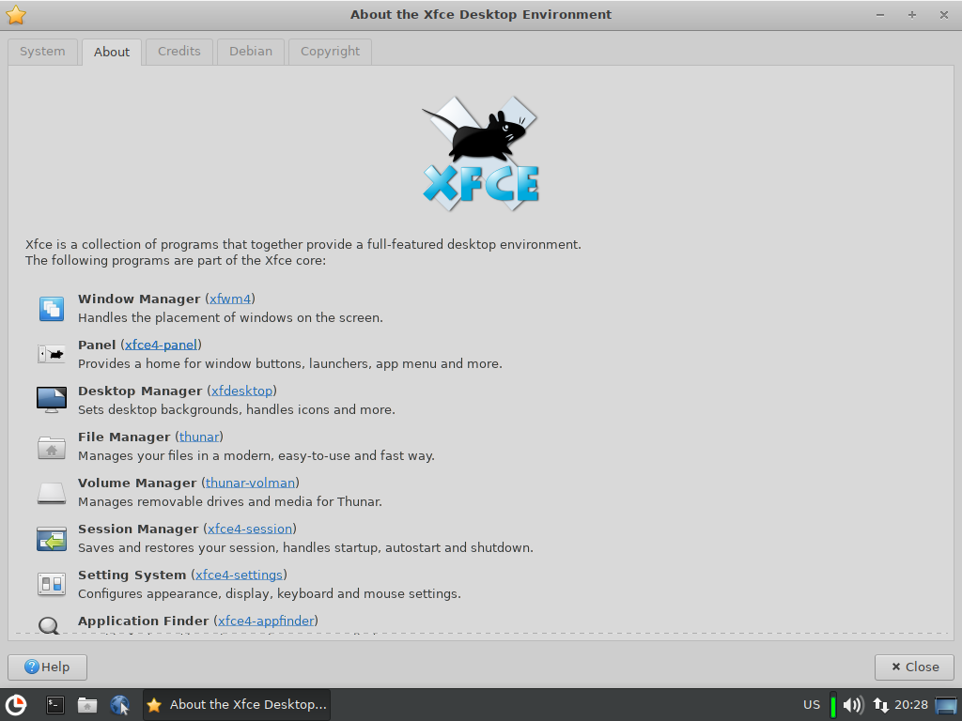Close the window using title bar X
This screenshot has height=721, width=962.
944,15
